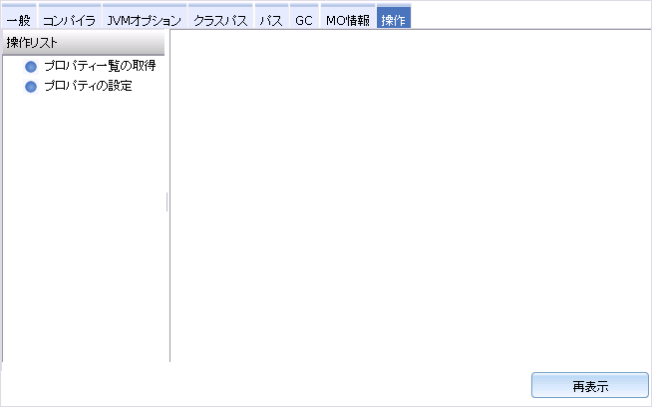Screen dimensions: 652x407
Task: Select the プロパティ一覧の取得 operation label
Action: (x=99, y=66)
